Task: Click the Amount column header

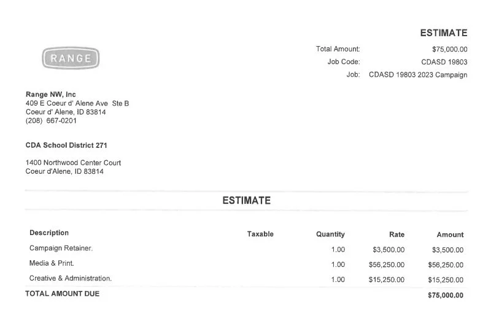Action: [x=450, y=234]
